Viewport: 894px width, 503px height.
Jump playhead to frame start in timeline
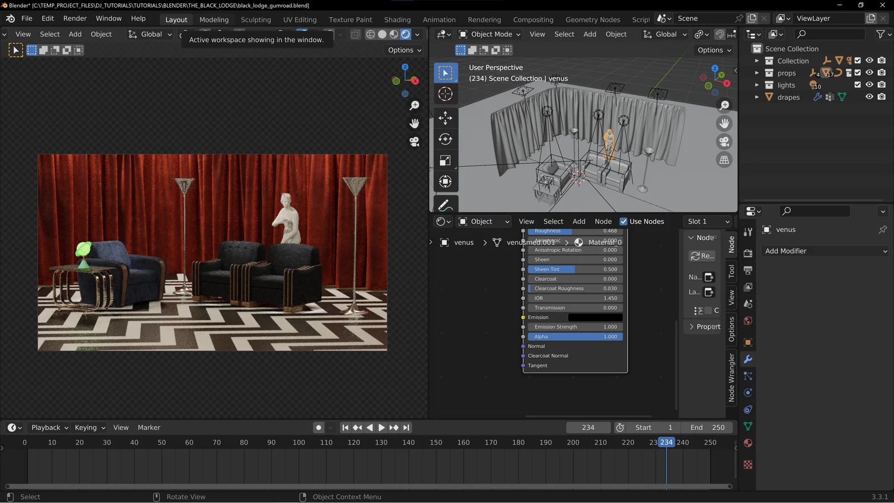(x=345, y=428)
